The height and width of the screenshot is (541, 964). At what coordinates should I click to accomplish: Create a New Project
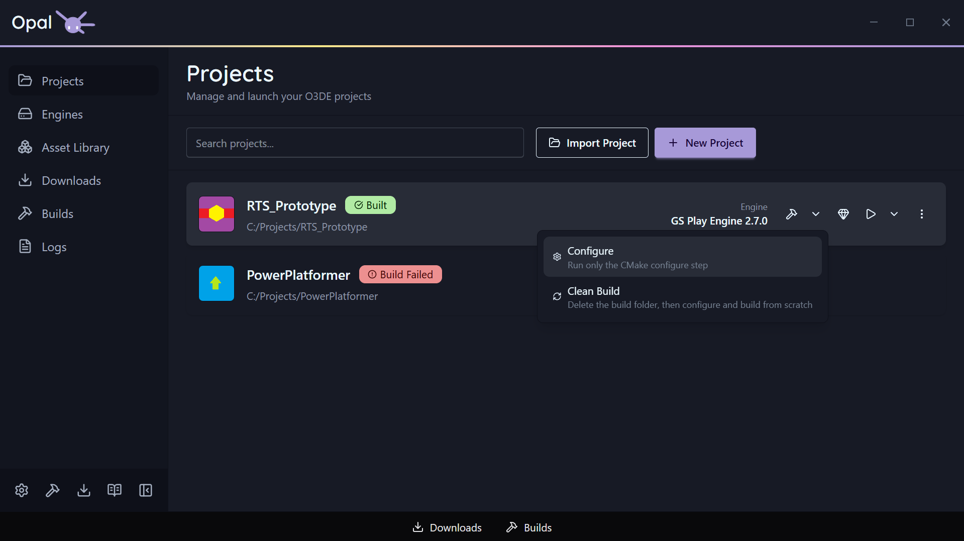point(705,143)
